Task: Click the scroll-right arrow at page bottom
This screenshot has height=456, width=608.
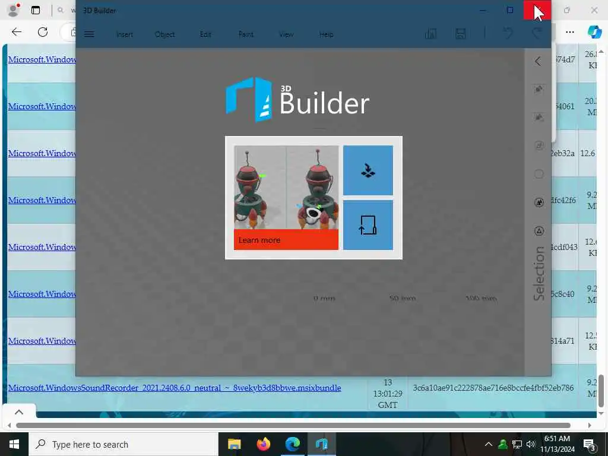Action: (590, 425)
